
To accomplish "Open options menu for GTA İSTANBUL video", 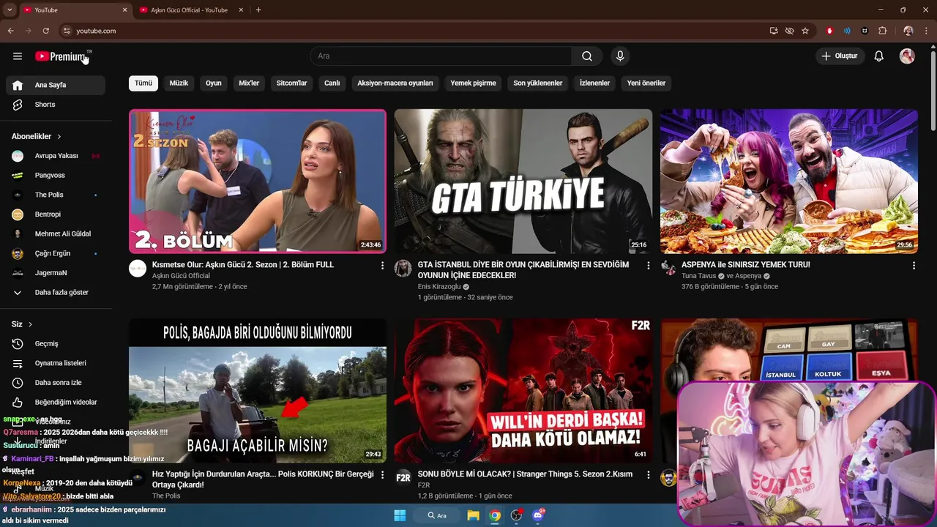I will (648, 266).
